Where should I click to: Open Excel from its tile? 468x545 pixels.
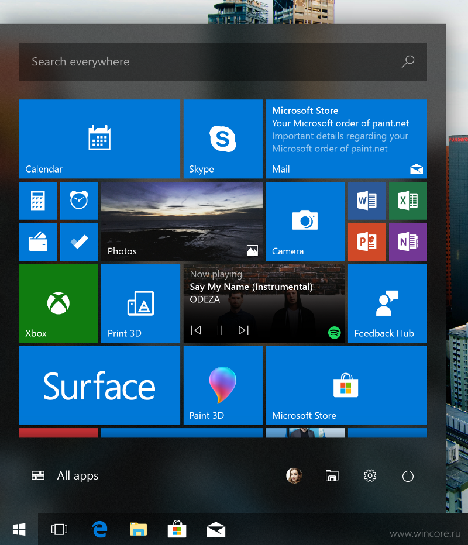coord(408,201)
